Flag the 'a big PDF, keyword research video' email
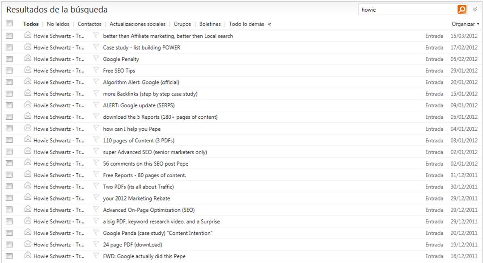The image size is (483, 263). 96,221
